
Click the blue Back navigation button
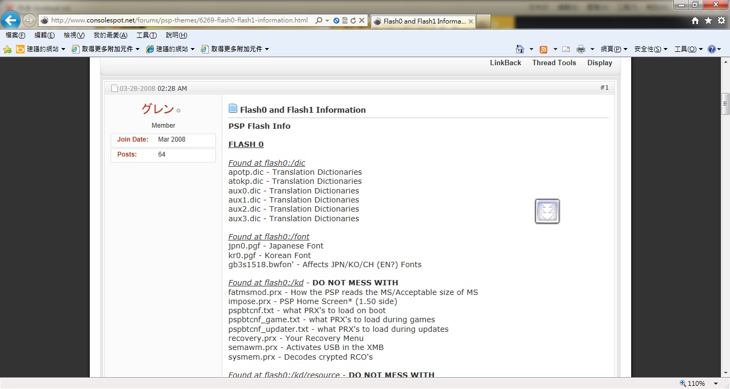pyautogui.click(x=11, y=20)
